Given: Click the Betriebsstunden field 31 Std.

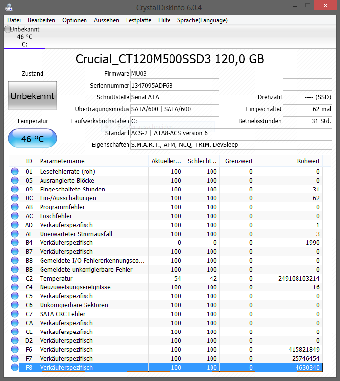Looking at the screenshot, I should tap(307, 121).
